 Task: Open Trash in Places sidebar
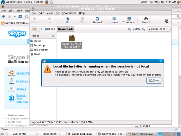35,54
